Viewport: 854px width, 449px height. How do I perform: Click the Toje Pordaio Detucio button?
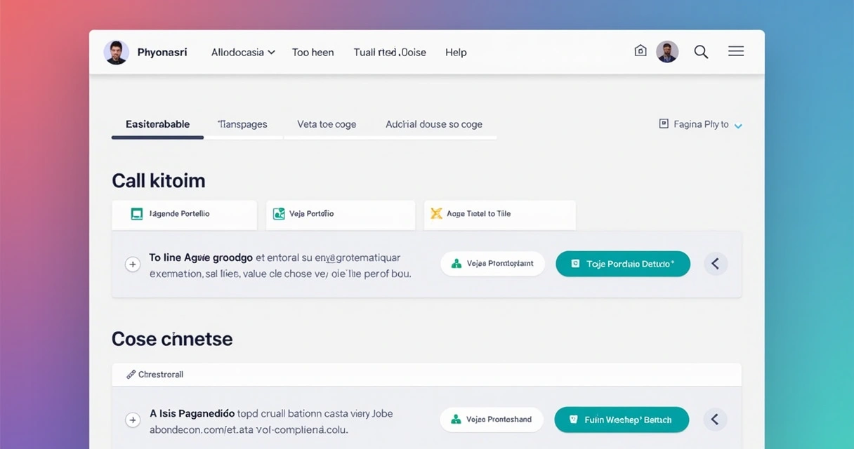click(x=622, y=264)
